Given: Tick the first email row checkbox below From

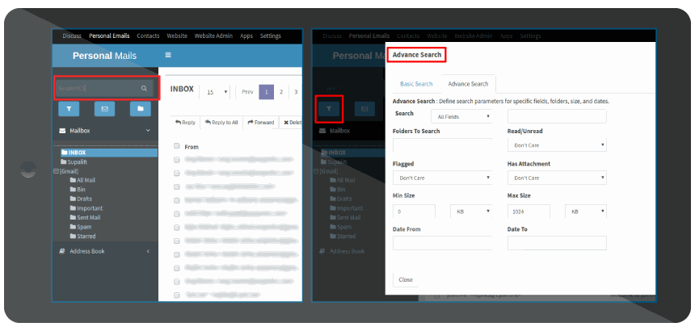Looking at the screenshot, I should pyautogui.click(x=176, y=159).
